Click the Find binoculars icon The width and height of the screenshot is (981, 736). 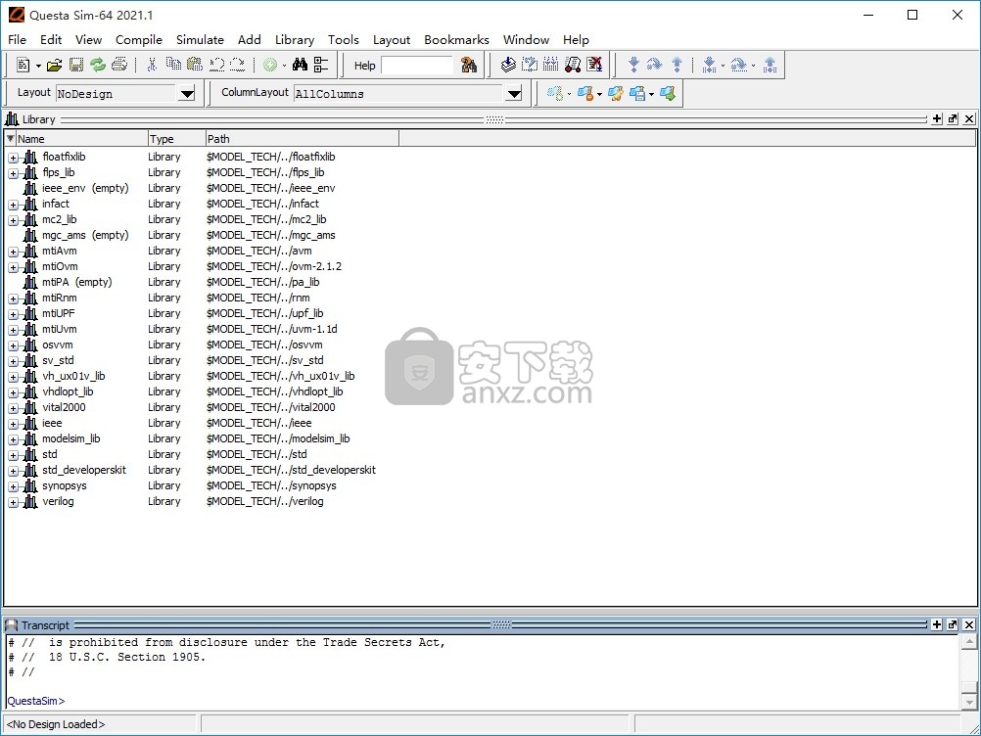[x=300, y=65]
